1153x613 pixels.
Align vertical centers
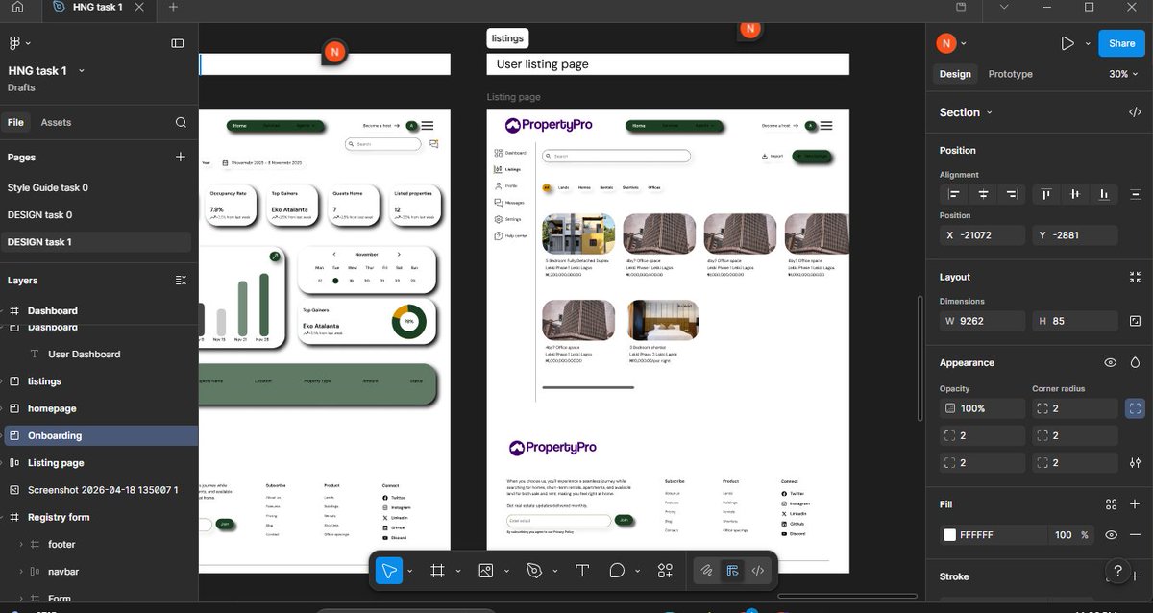(1075, 194)
